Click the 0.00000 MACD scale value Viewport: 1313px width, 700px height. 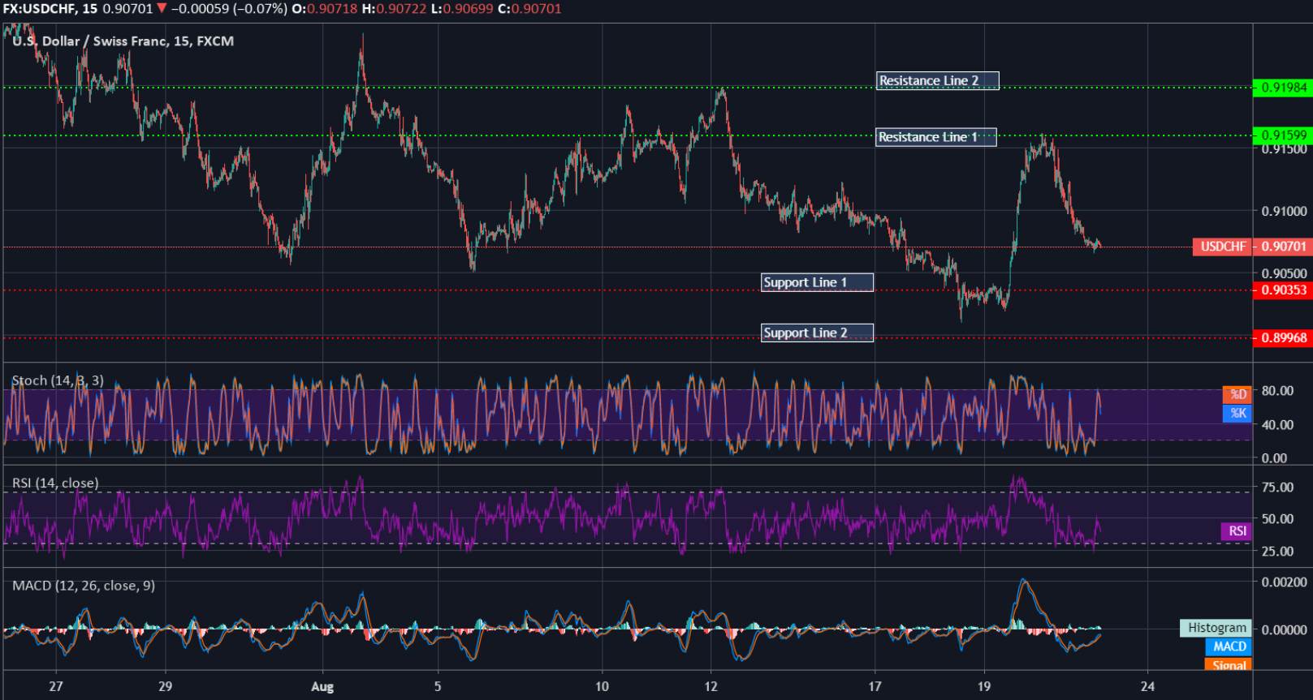(x=1284, y=629)
